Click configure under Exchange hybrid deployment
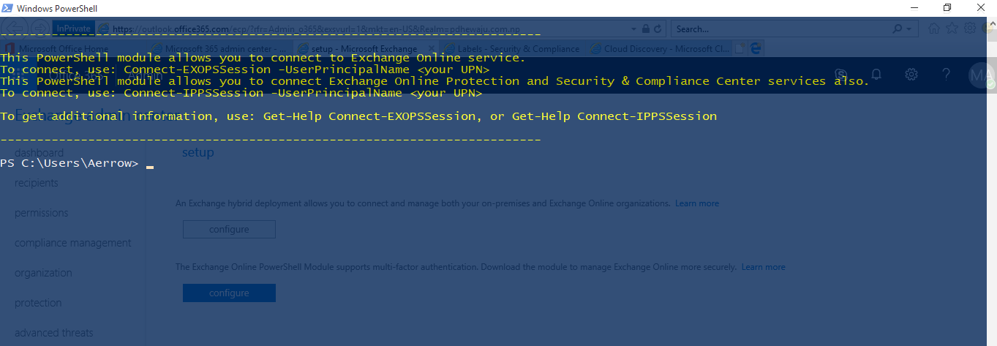The height and width of the screenshot is (346, 997). coord(229,229)
